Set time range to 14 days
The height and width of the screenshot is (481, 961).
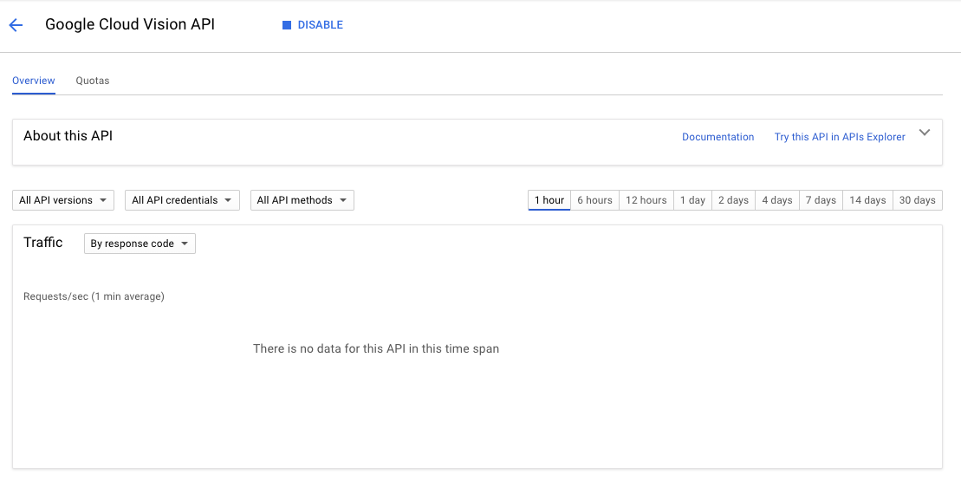(867, 200)
